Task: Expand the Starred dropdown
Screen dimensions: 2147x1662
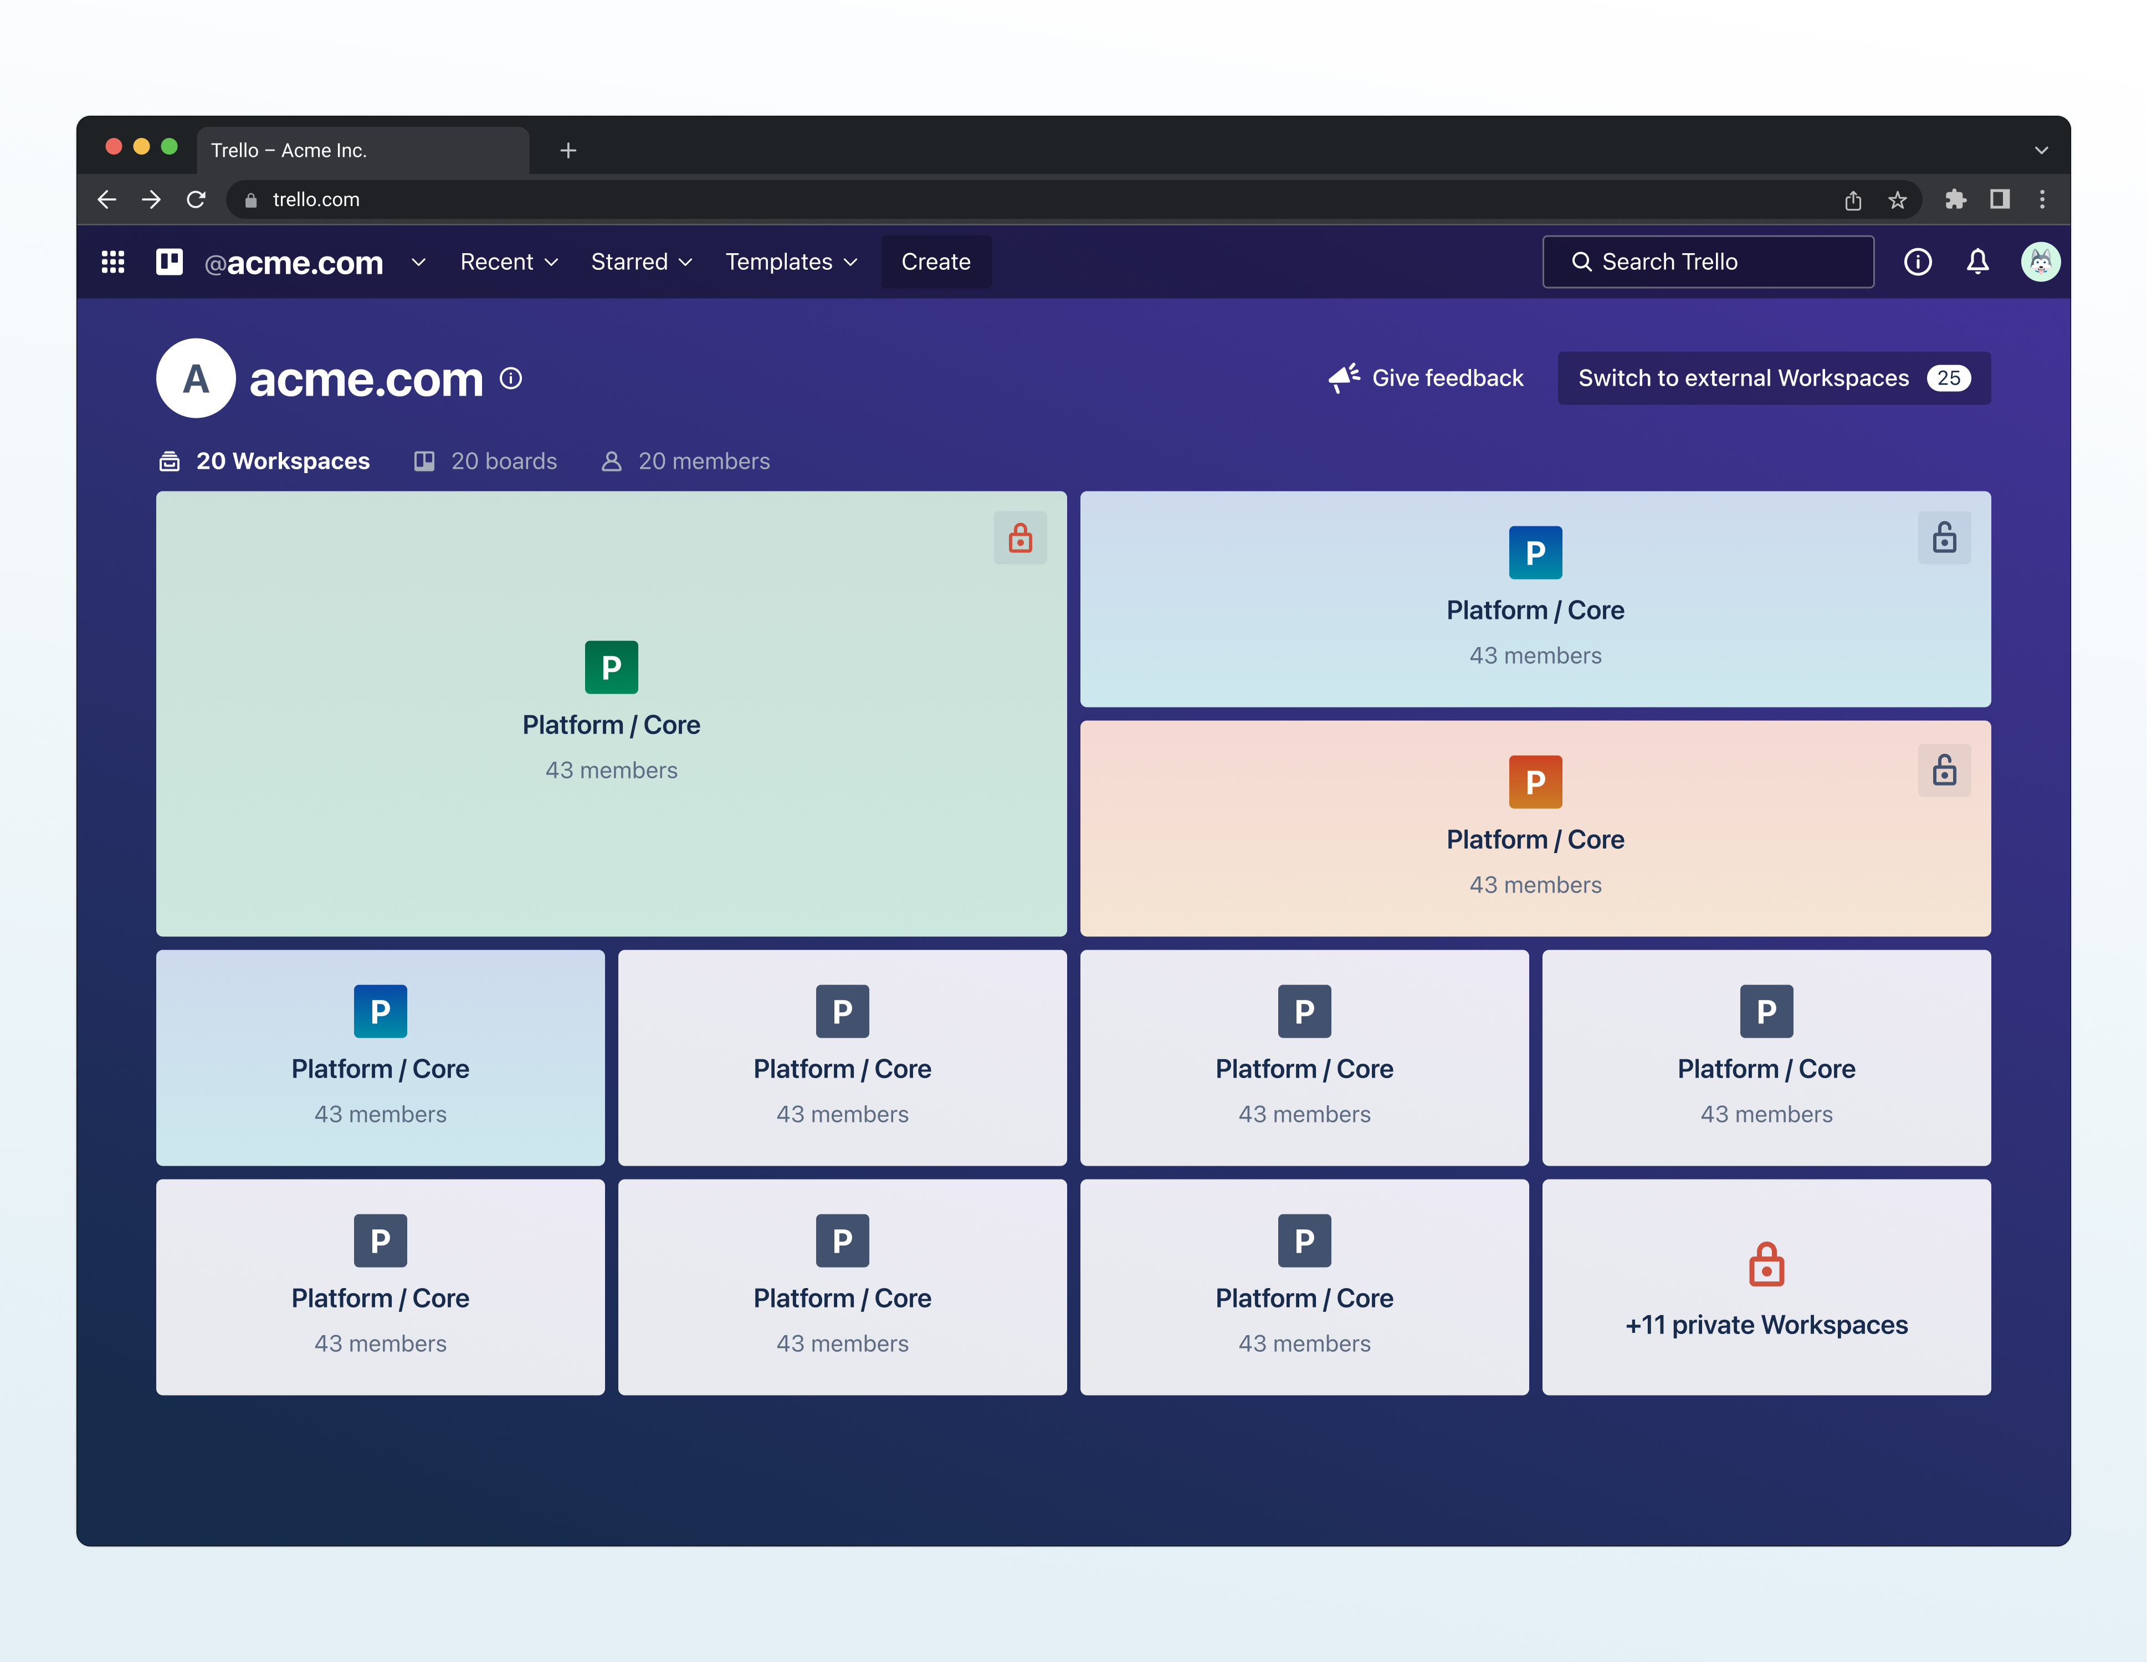Action: 641,263
